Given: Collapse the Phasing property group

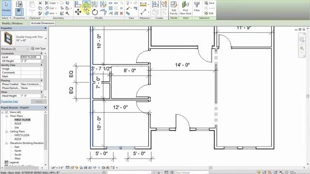Looking at the screenshot, I should click(x=42, y=81).
